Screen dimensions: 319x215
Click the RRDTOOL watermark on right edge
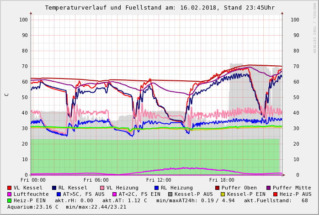click(x=314, y=27)
